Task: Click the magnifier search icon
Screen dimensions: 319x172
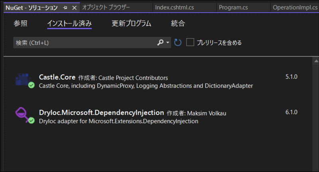Action: [x=160, y=43]
